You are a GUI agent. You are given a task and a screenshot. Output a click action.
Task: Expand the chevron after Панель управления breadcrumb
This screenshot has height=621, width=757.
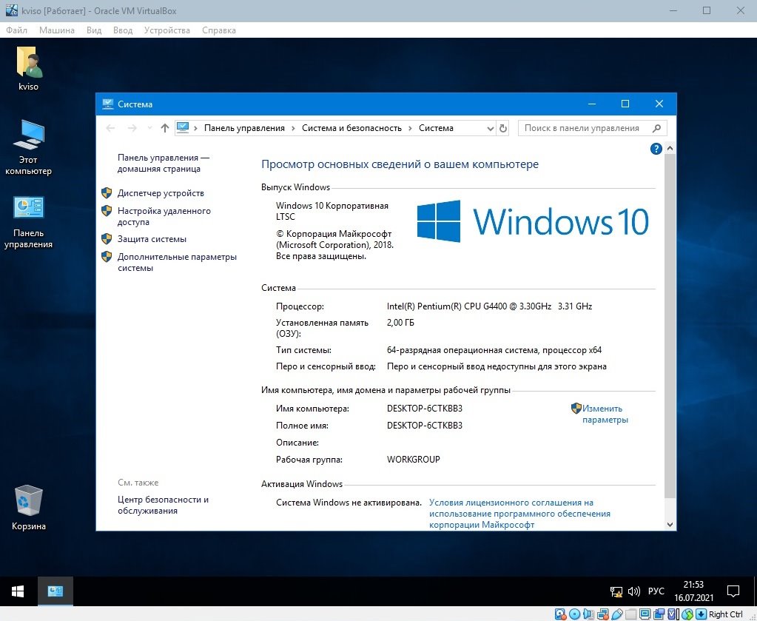click(294, 129)
